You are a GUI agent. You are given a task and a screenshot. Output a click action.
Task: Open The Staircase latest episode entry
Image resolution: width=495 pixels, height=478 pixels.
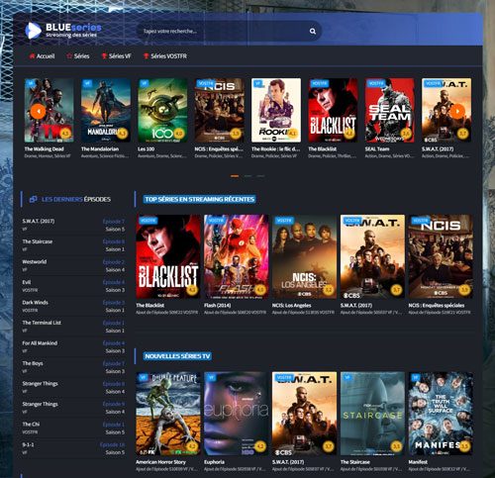73,245
